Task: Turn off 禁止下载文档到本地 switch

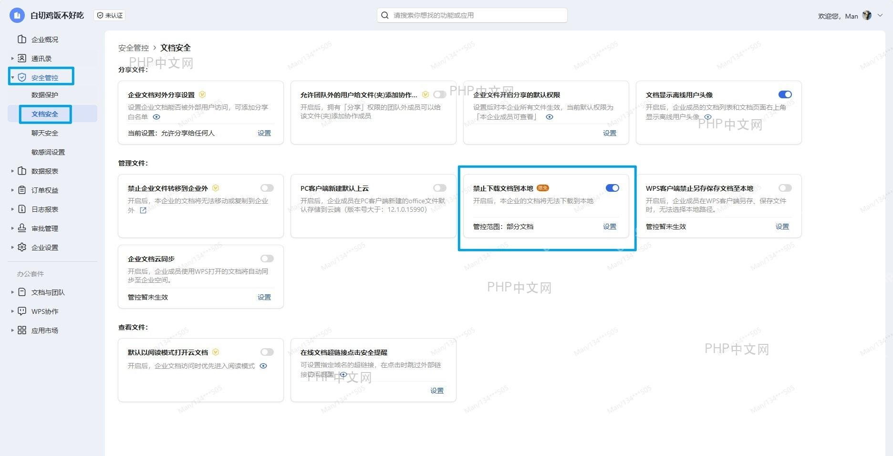Action: (x=613, y=188)
